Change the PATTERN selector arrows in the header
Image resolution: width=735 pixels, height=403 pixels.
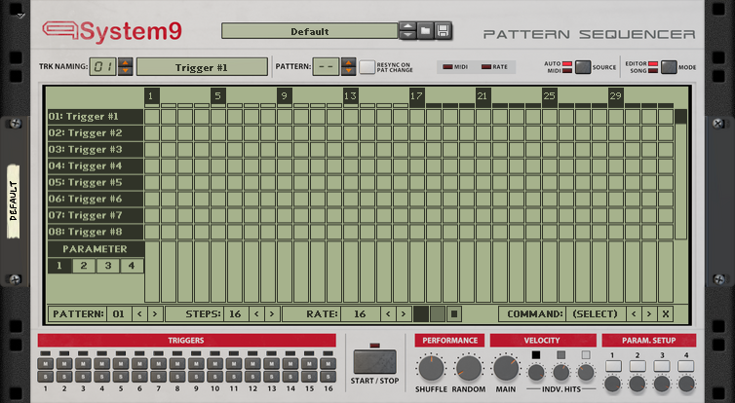(348, 66)
